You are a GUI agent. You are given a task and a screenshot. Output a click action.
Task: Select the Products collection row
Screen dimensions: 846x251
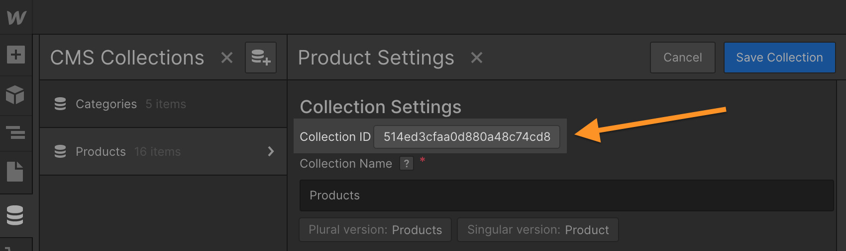(163, 151)
